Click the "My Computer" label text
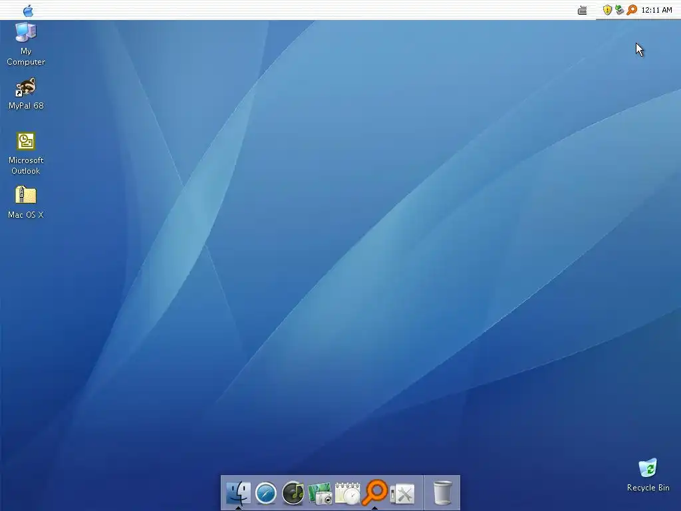The image size is (681, 511). 26,57
